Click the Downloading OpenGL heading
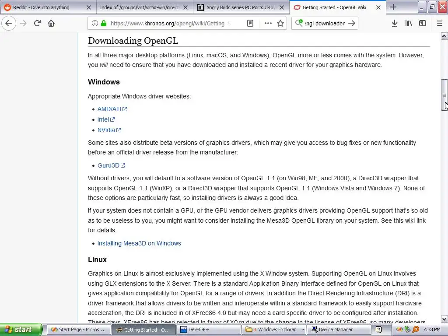This screenshot has width=448, height=336. (133, 41)
